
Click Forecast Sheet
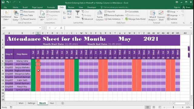161,15
